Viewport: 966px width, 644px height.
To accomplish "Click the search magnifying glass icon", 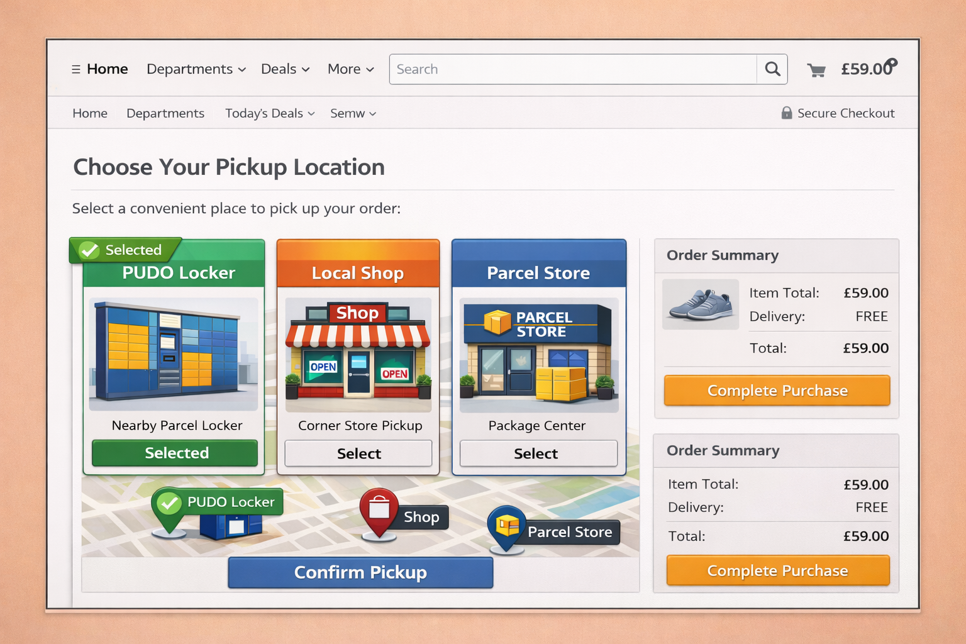I will tap(772, 69).
